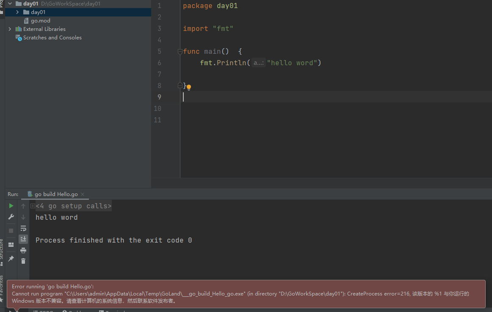This screenshot has width=492, height=312.
Task: Open run configuration settings via wrench icon
Action: 11,216
